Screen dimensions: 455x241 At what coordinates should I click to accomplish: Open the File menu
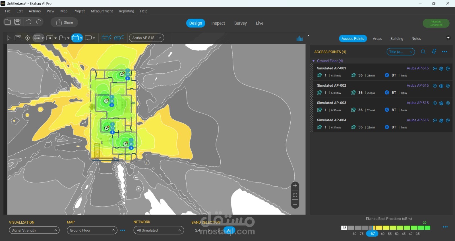tap(8, 11)
